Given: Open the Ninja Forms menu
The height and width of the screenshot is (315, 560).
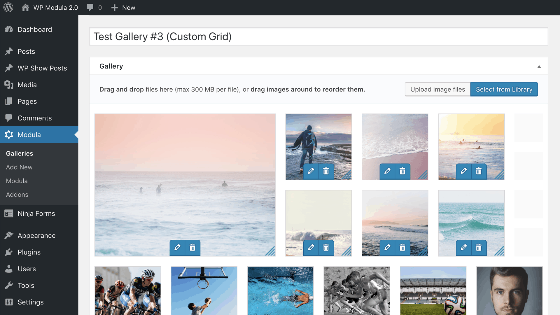Looking at the screenshot, I should pos(39,213).
